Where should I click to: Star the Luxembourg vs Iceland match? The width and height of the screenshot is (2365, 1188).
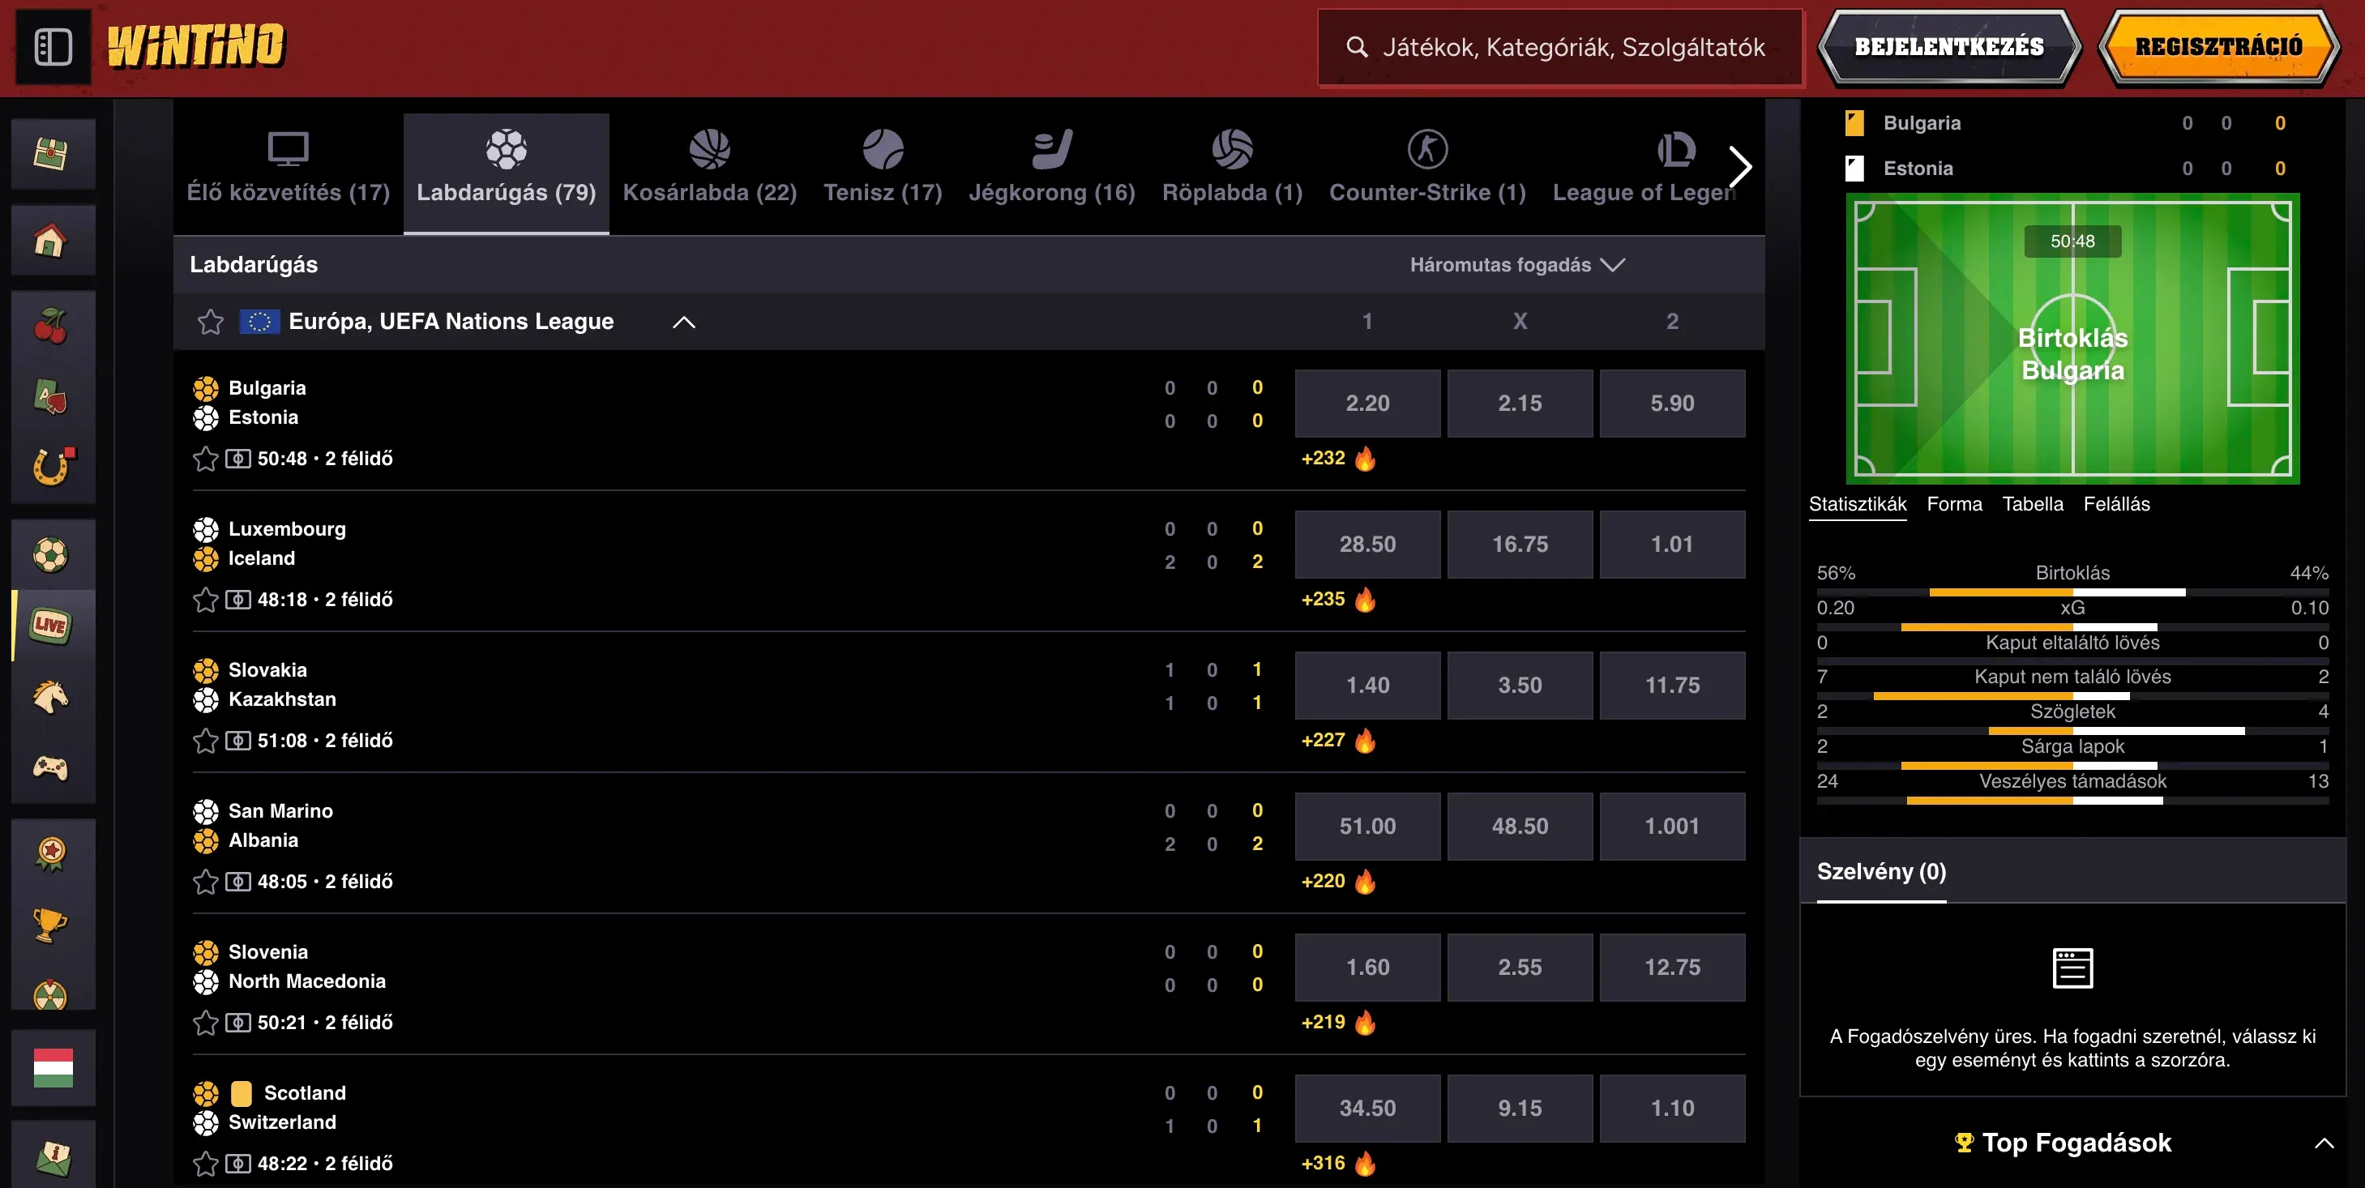pyautogui.click(x=206, y=600)
